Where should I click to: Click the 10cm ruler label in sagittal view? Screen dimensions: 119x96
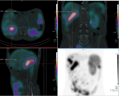[x=53, y=80]
